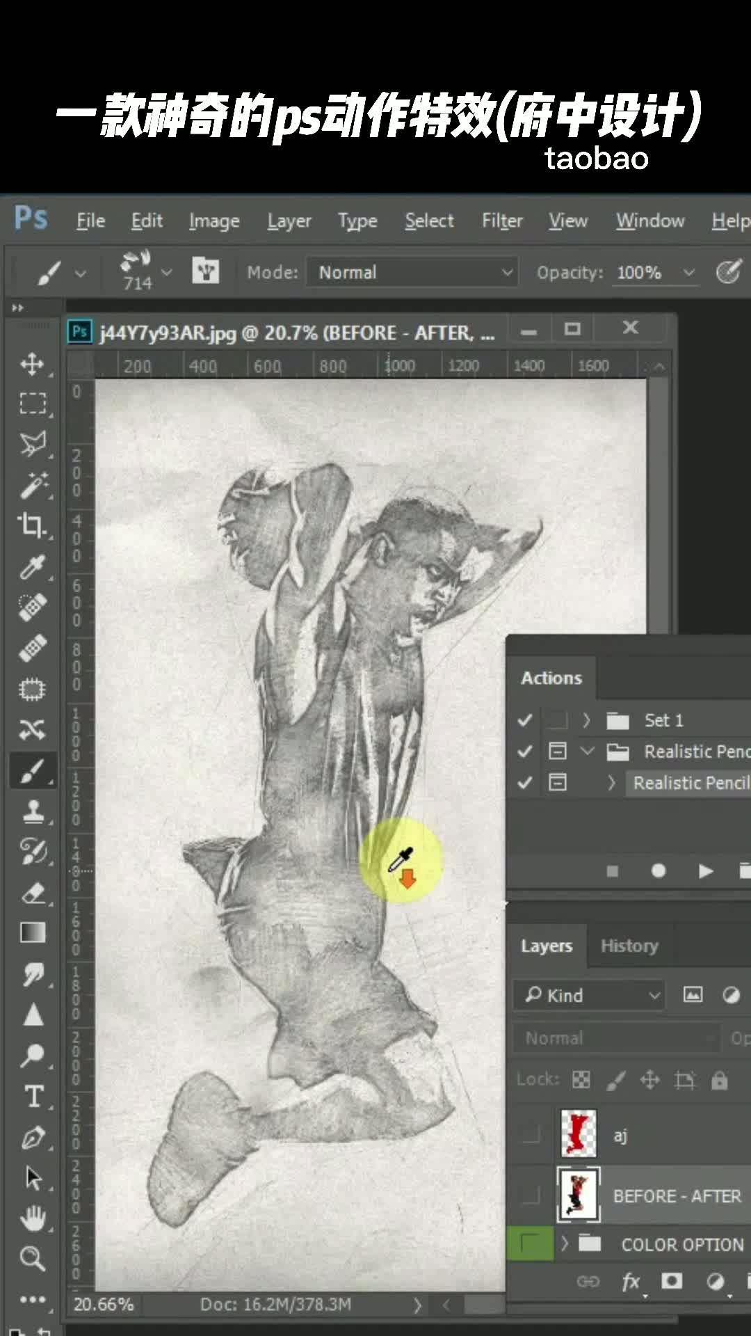Open the layer Kind filter dropdown
Image resolution: width=751 pixels, height=1336 pixels.
click(x=590, y=995)
